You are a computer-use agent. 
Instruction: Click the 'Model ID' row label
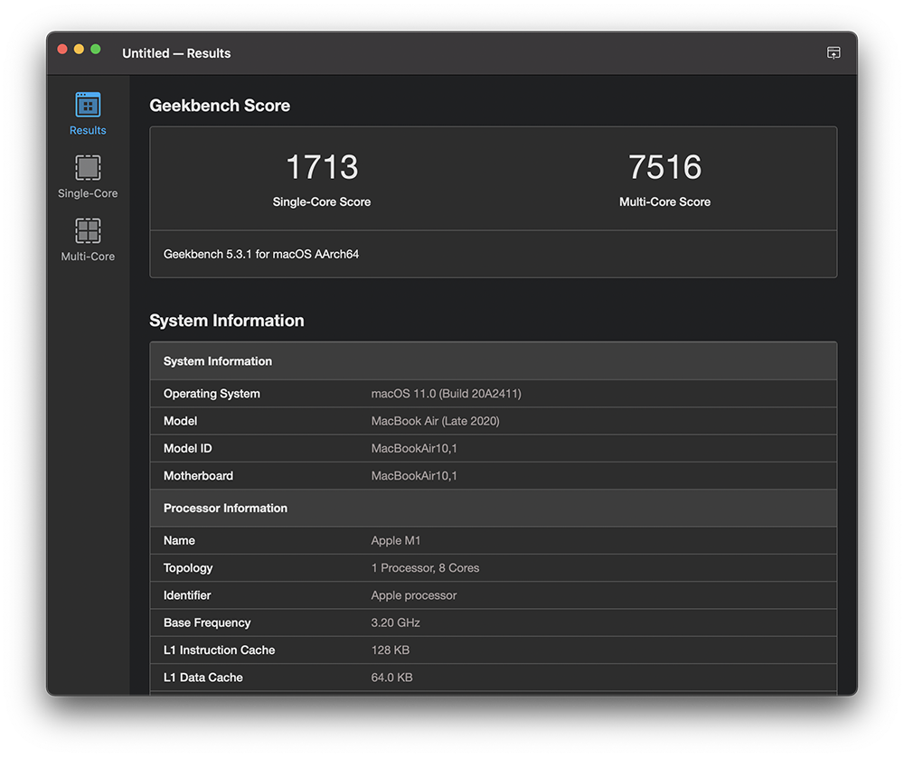coord(187,448)
